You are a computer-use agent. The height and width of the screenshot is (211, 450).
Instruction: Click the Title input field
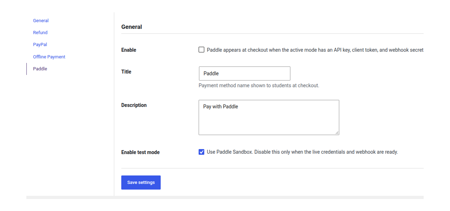tap(245, 73)
